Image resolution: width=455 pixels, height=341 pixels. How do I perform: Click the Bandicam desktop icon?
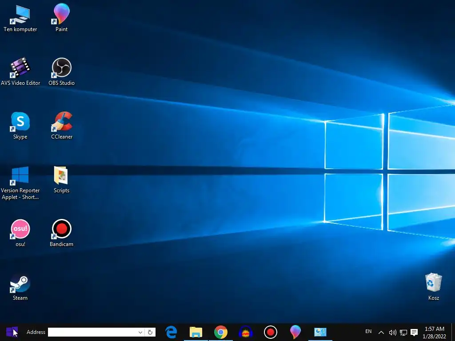point(61,233)
